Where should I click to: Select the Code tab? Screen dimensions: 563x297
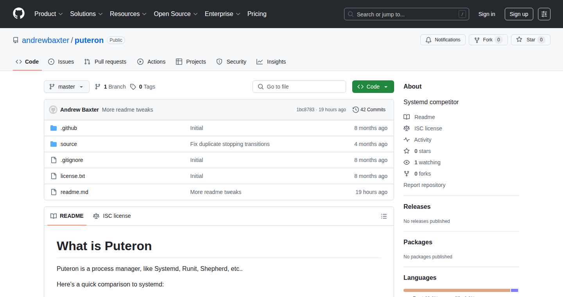[x=27, y=62]
